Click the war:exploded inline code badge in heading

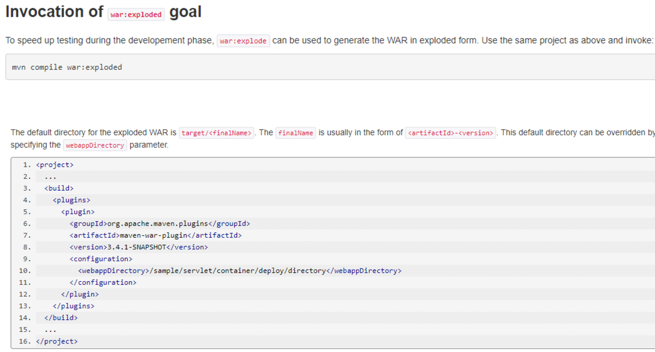(x=136, y=14)
